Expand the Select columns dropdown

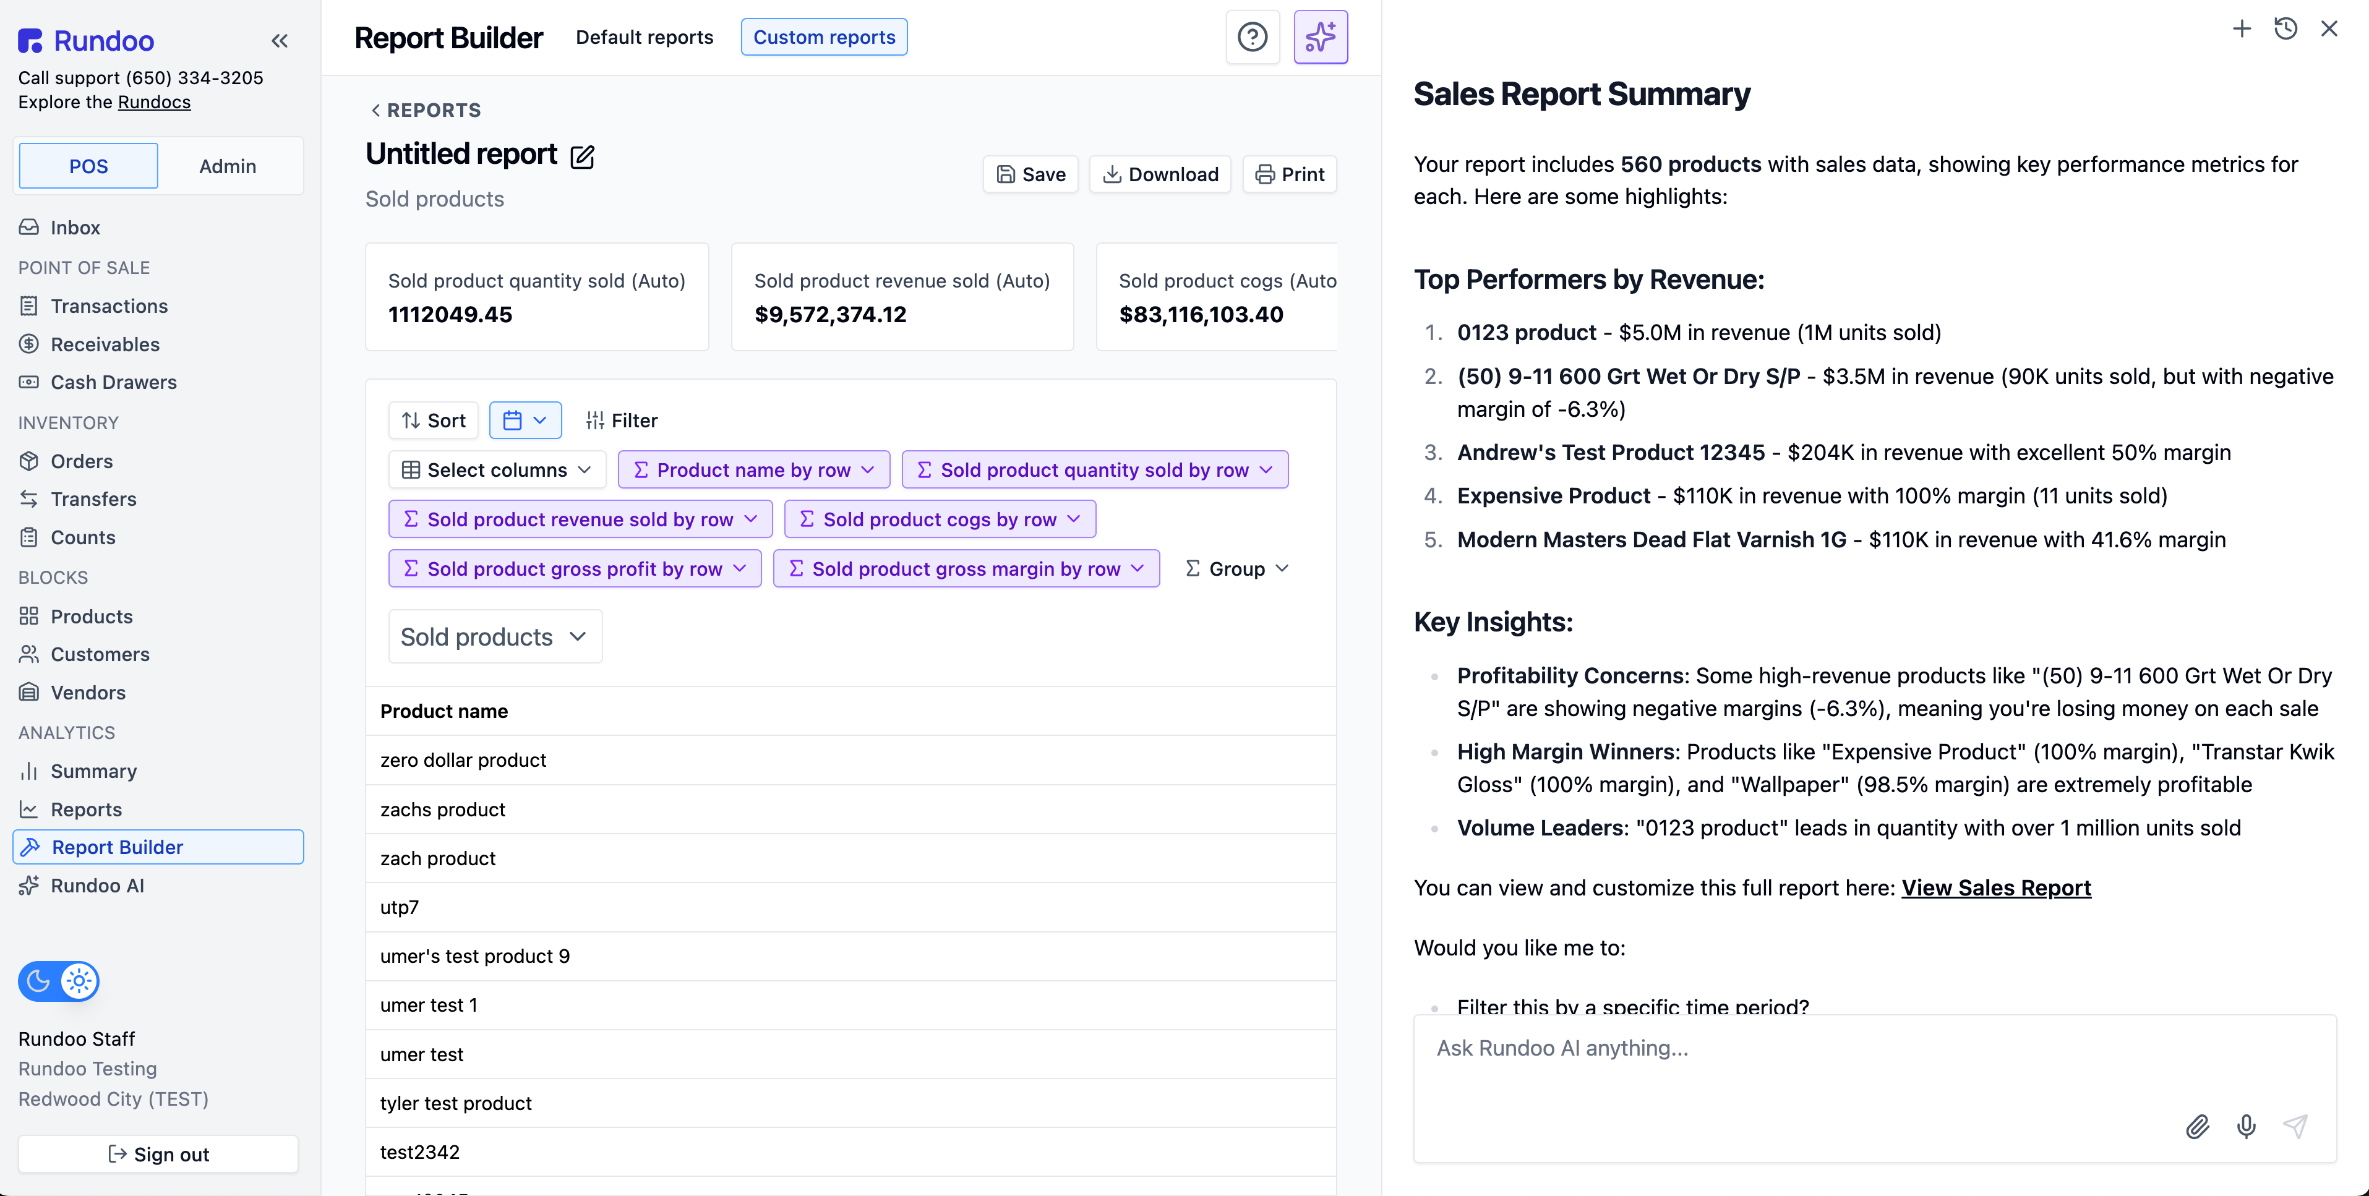click(497, 470)
